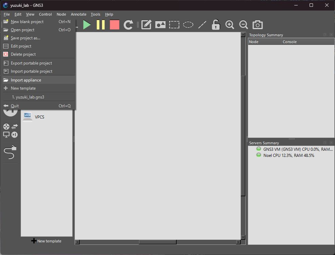Select the Add a note tool
Screen dimensions: 335x255
146,25
